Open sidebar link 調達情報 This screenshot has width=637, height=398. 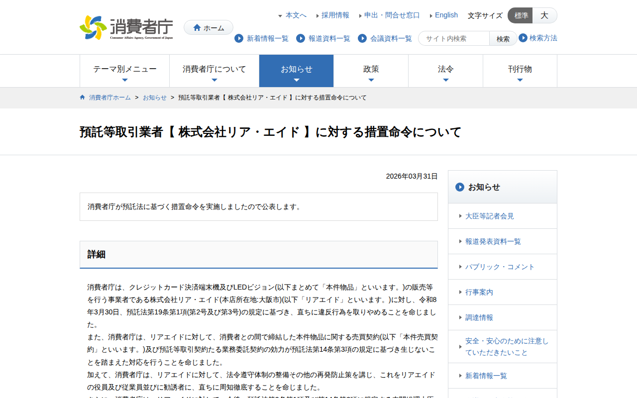point(479,317)
